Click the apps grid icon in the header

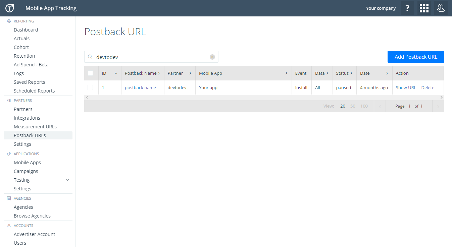tap(424, 8)
